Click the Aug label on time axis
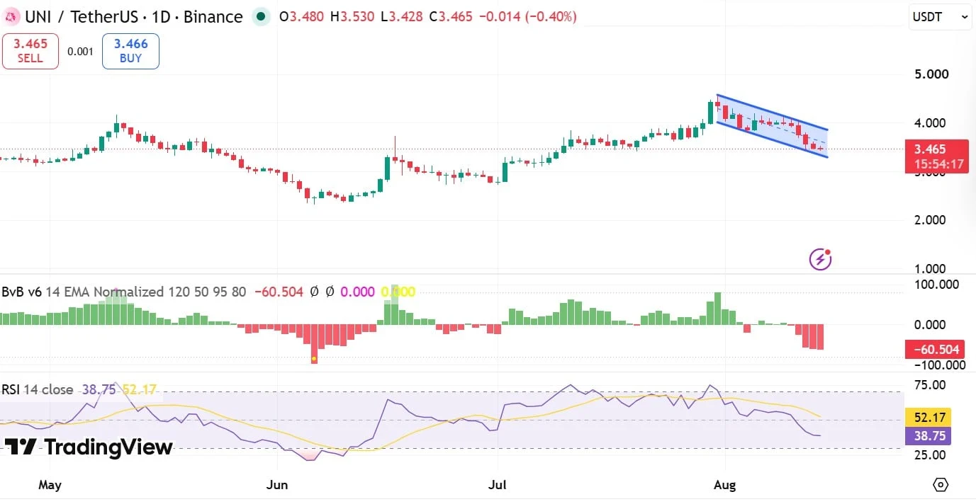The image size is (976, 504). pyautogui.click(x=745, y=485)
